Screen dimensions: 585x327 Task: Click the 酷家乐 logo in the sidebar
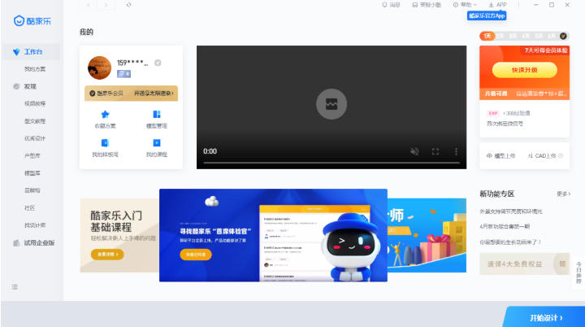pos(32,21)
